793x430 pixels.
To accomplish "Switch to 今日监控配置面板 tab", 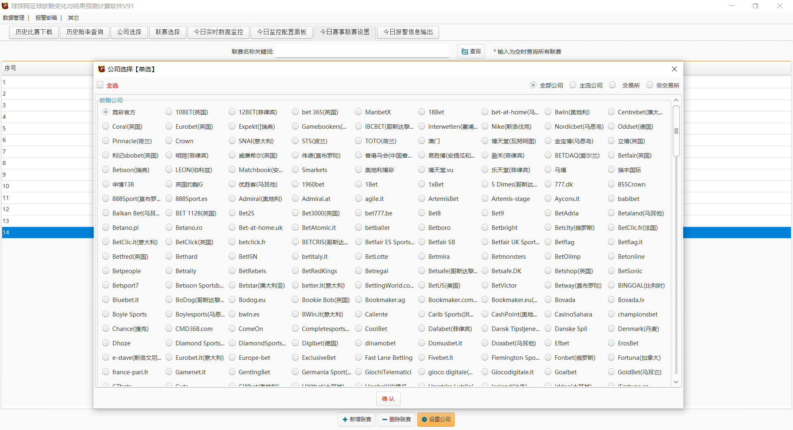I will point(282,32).
